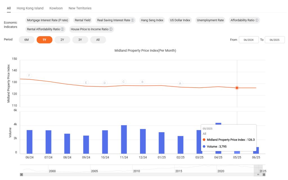Toggle Rental Affordability Ratio indicator
This screenshot has height=180, width=288.
tap(45, 29)
